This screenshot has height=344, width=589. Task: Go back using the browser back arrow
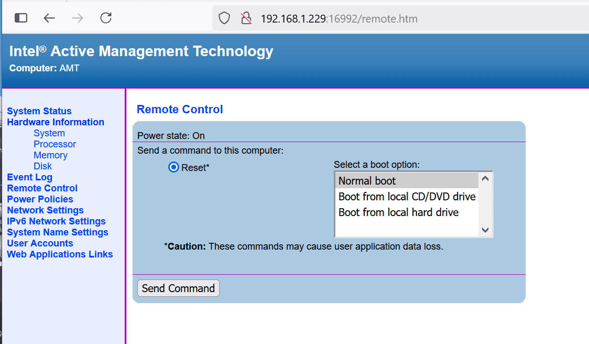click(49, 18)
